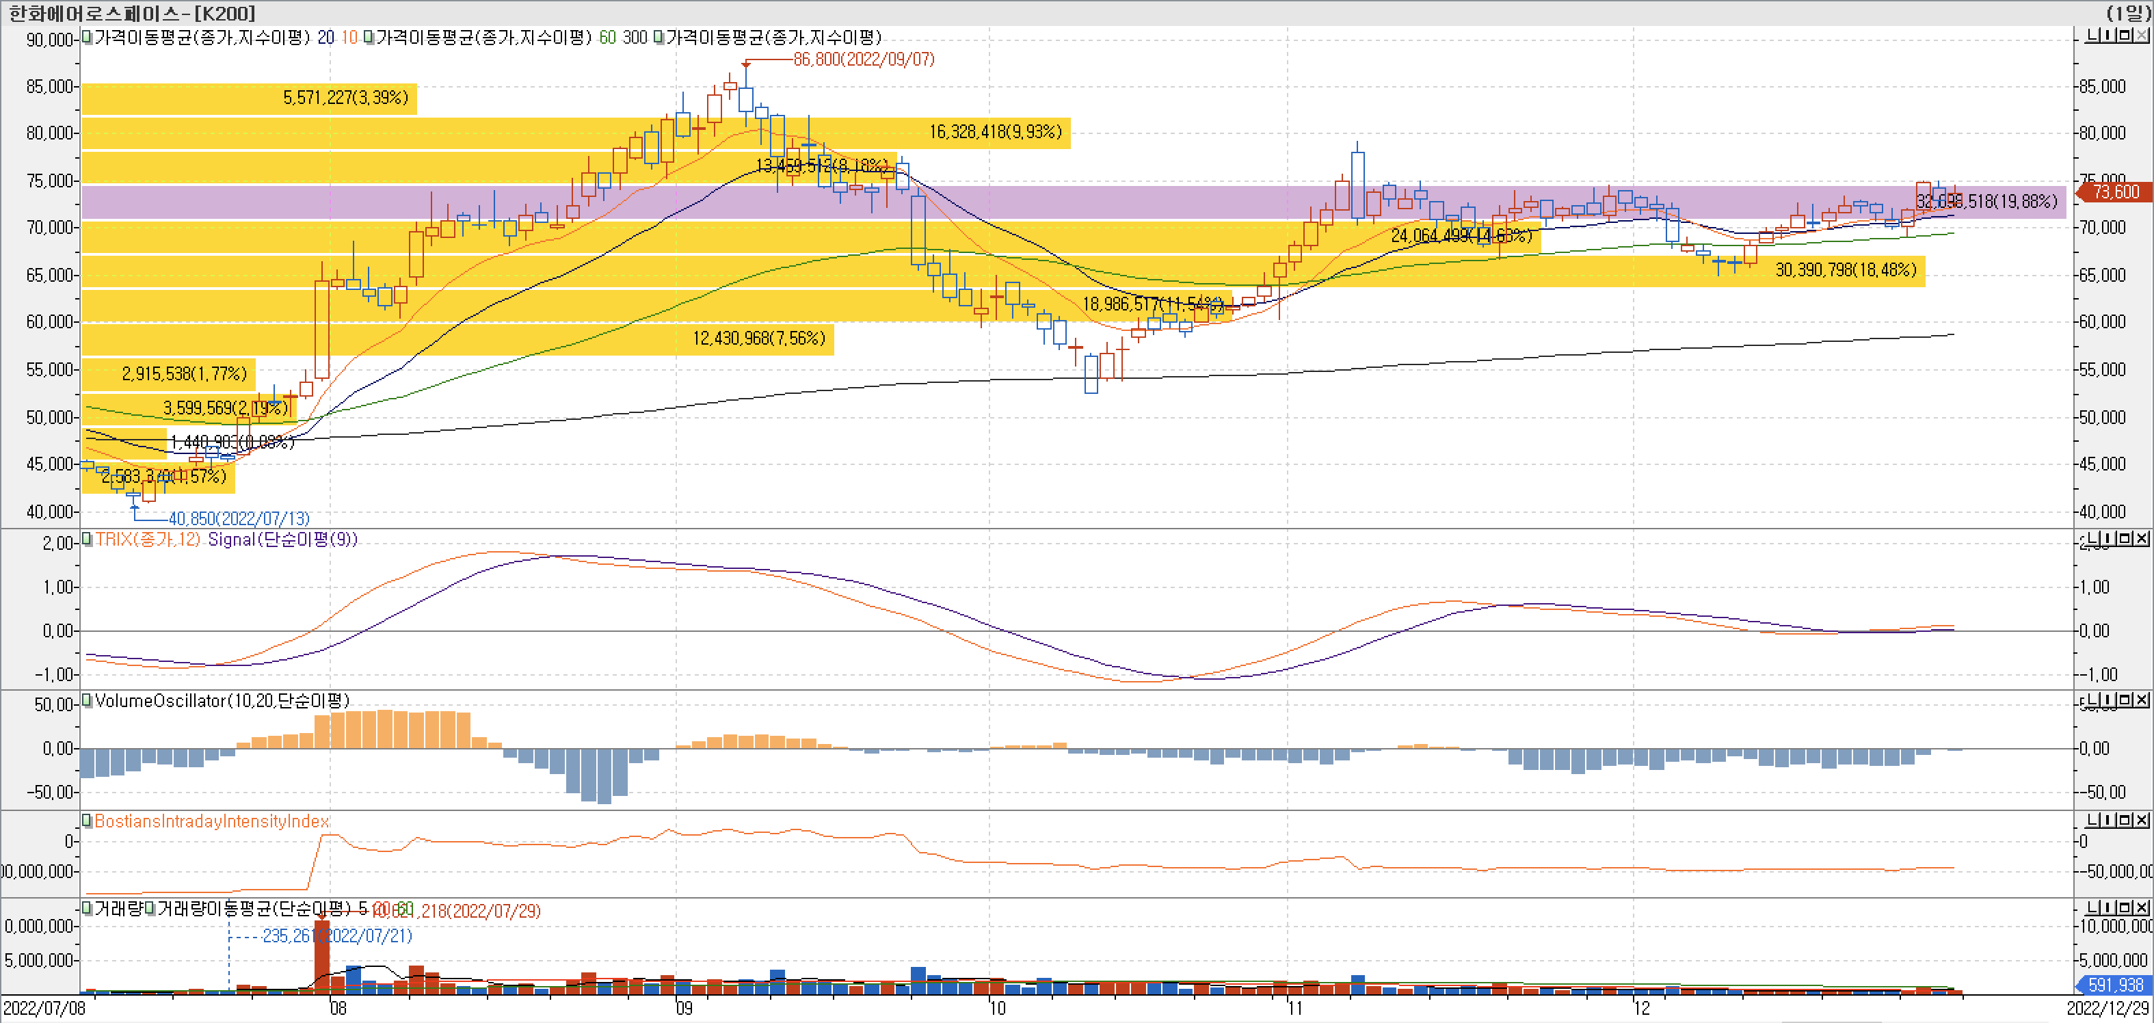Click the 40,850 low price marker label
This screenshot has width=2154, height=1023.
coord(239,518)
